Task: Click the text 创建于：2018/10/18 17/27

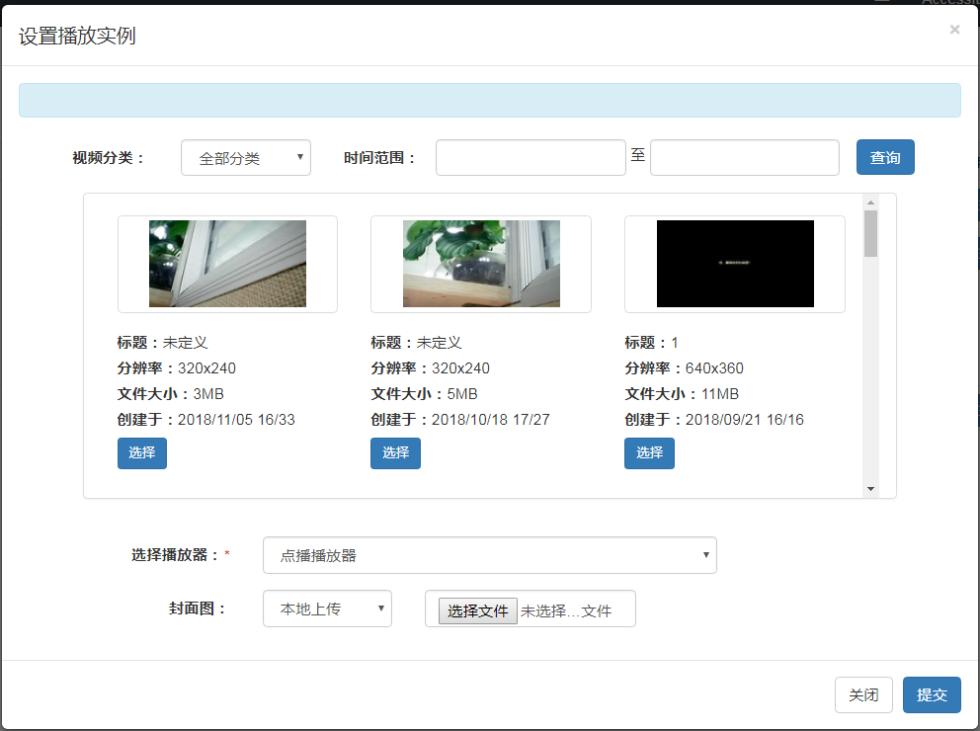Action: tap(460, 419)
